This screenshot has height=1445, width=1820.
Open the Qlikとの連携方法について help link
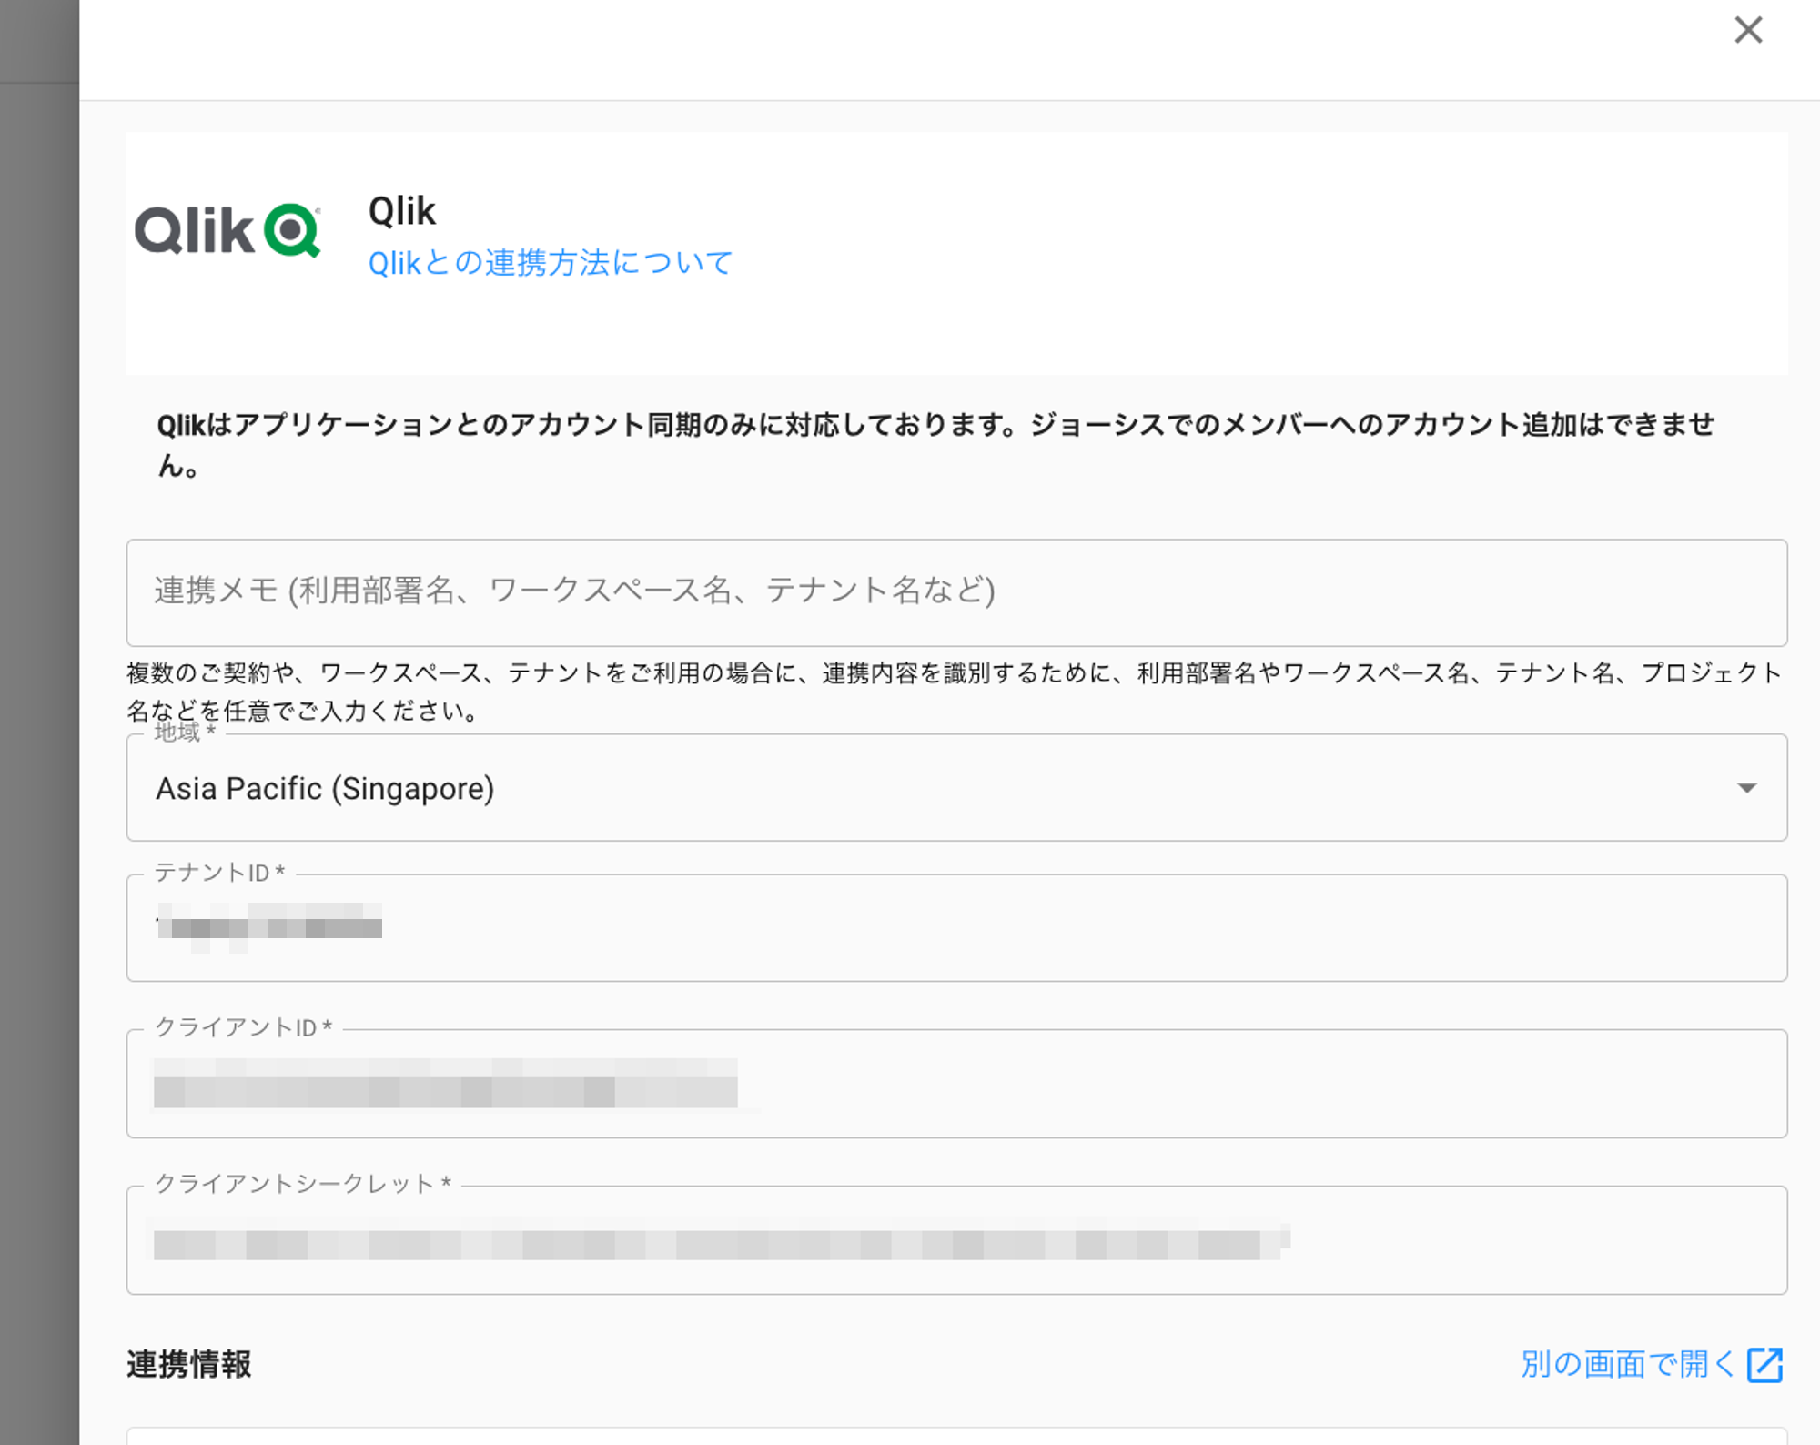pyautogui.click(x=550, y=263)
